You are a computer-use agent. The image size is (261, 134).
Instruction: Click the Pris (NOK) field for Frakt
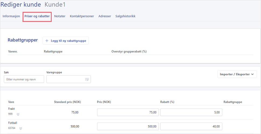coord(128,112)
